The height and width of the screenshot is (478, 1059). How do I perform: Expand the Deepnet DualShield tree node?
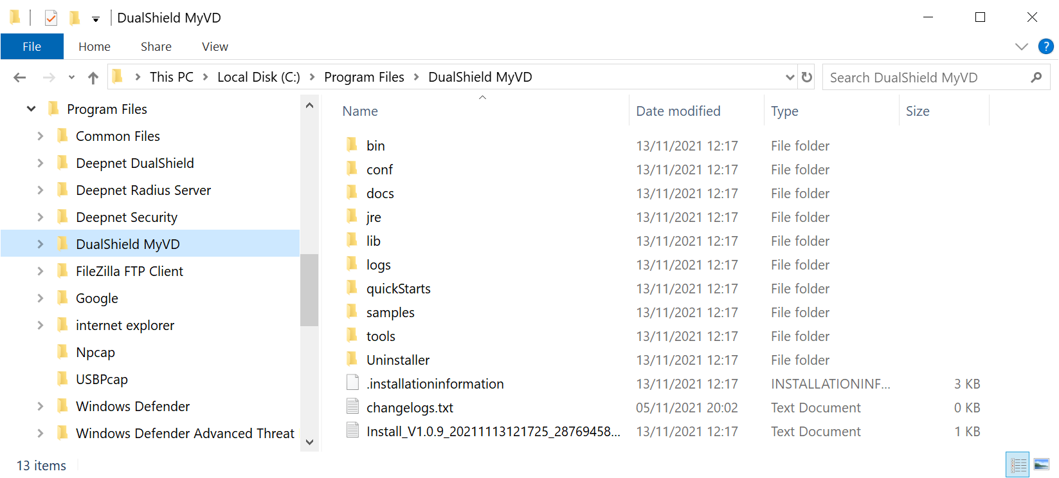click(41, 163)
